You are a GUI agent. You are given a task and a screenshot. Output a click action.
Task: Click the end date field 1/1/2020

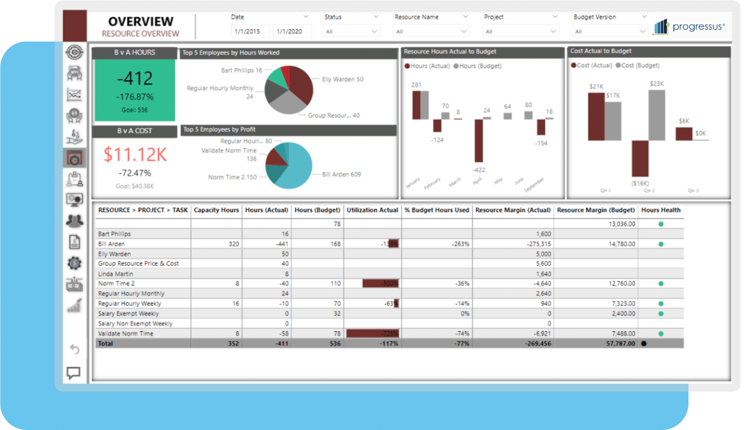pyautogui.click(x=292, y=31)
